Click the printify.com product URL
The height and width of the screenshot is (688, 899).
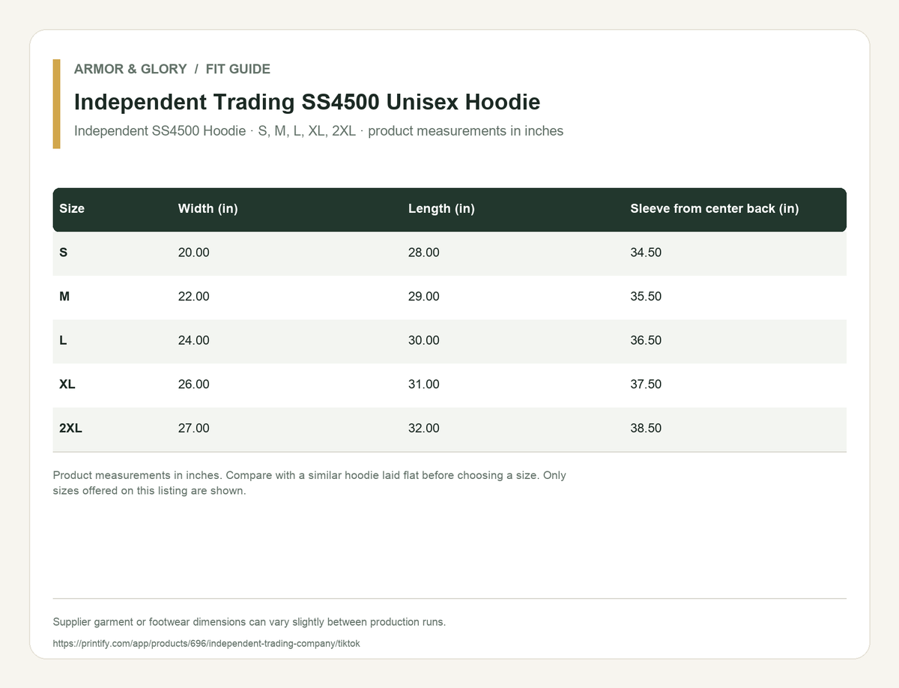207,644
